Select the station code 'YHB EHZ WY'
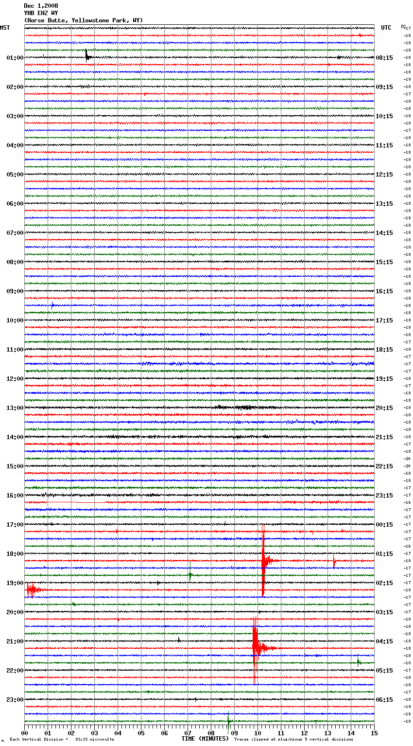This screenshot has width=413, height=746. (x=41, y=13)
